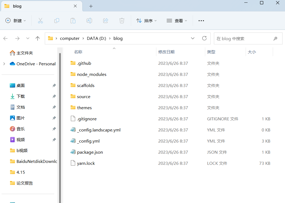Image resolution: width=285 pixels, height=203 pixels.
Task: Click the Rename icon in toolbar
Action: (89, 21)
